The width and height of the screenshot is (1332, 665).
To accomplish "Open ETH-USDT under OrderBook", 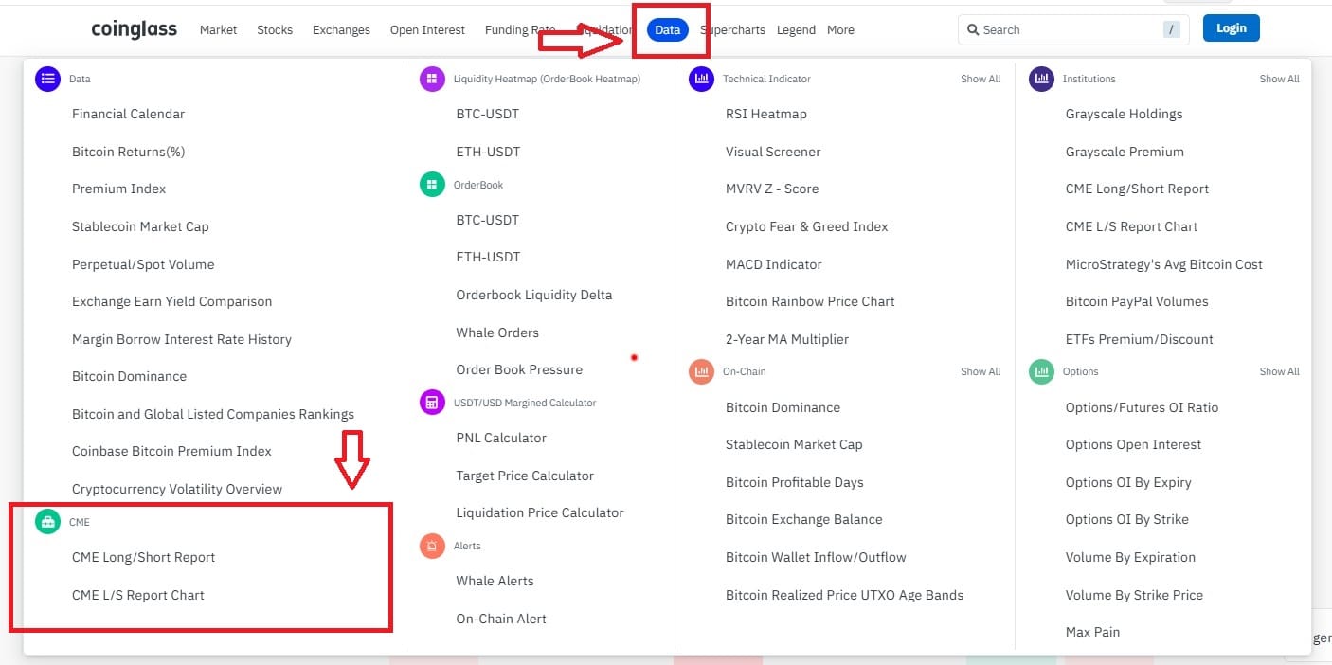I will tap(487, 257).
